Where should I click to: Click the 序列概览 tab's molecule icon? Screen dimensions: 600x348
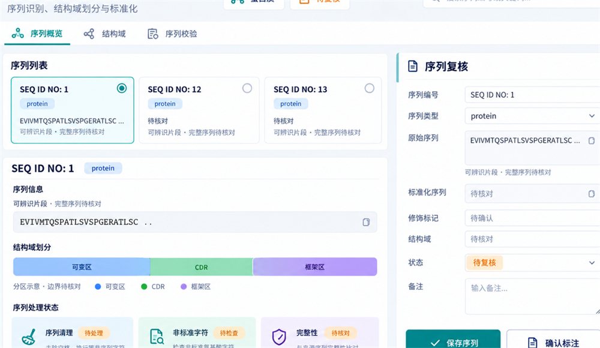point(17,34)
